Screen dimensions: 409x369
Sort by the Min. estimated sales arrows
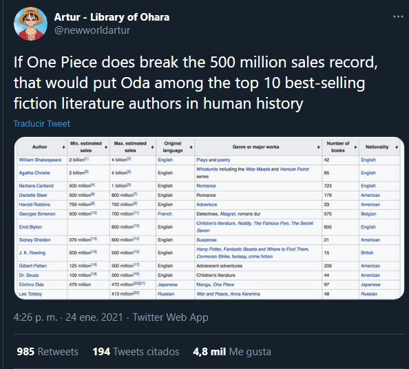[x=106, y=147]
